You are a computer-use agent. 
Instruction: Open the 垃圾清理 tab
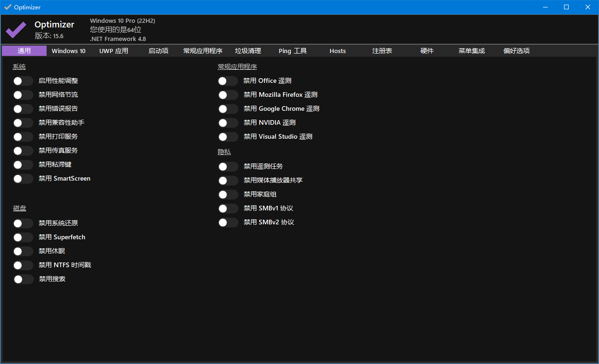[x=248, y=51]
